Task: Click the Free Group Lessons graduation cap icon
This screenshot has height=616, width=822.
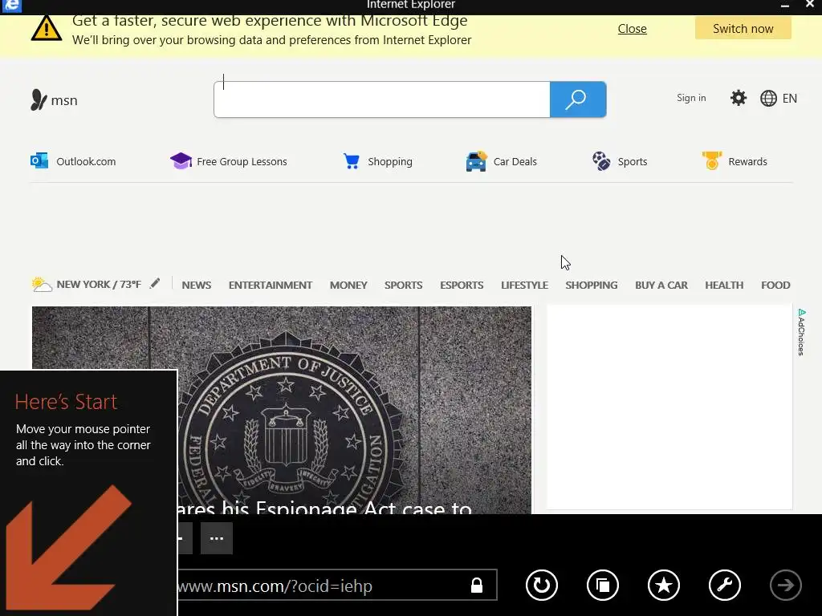Action: (181, 160)
